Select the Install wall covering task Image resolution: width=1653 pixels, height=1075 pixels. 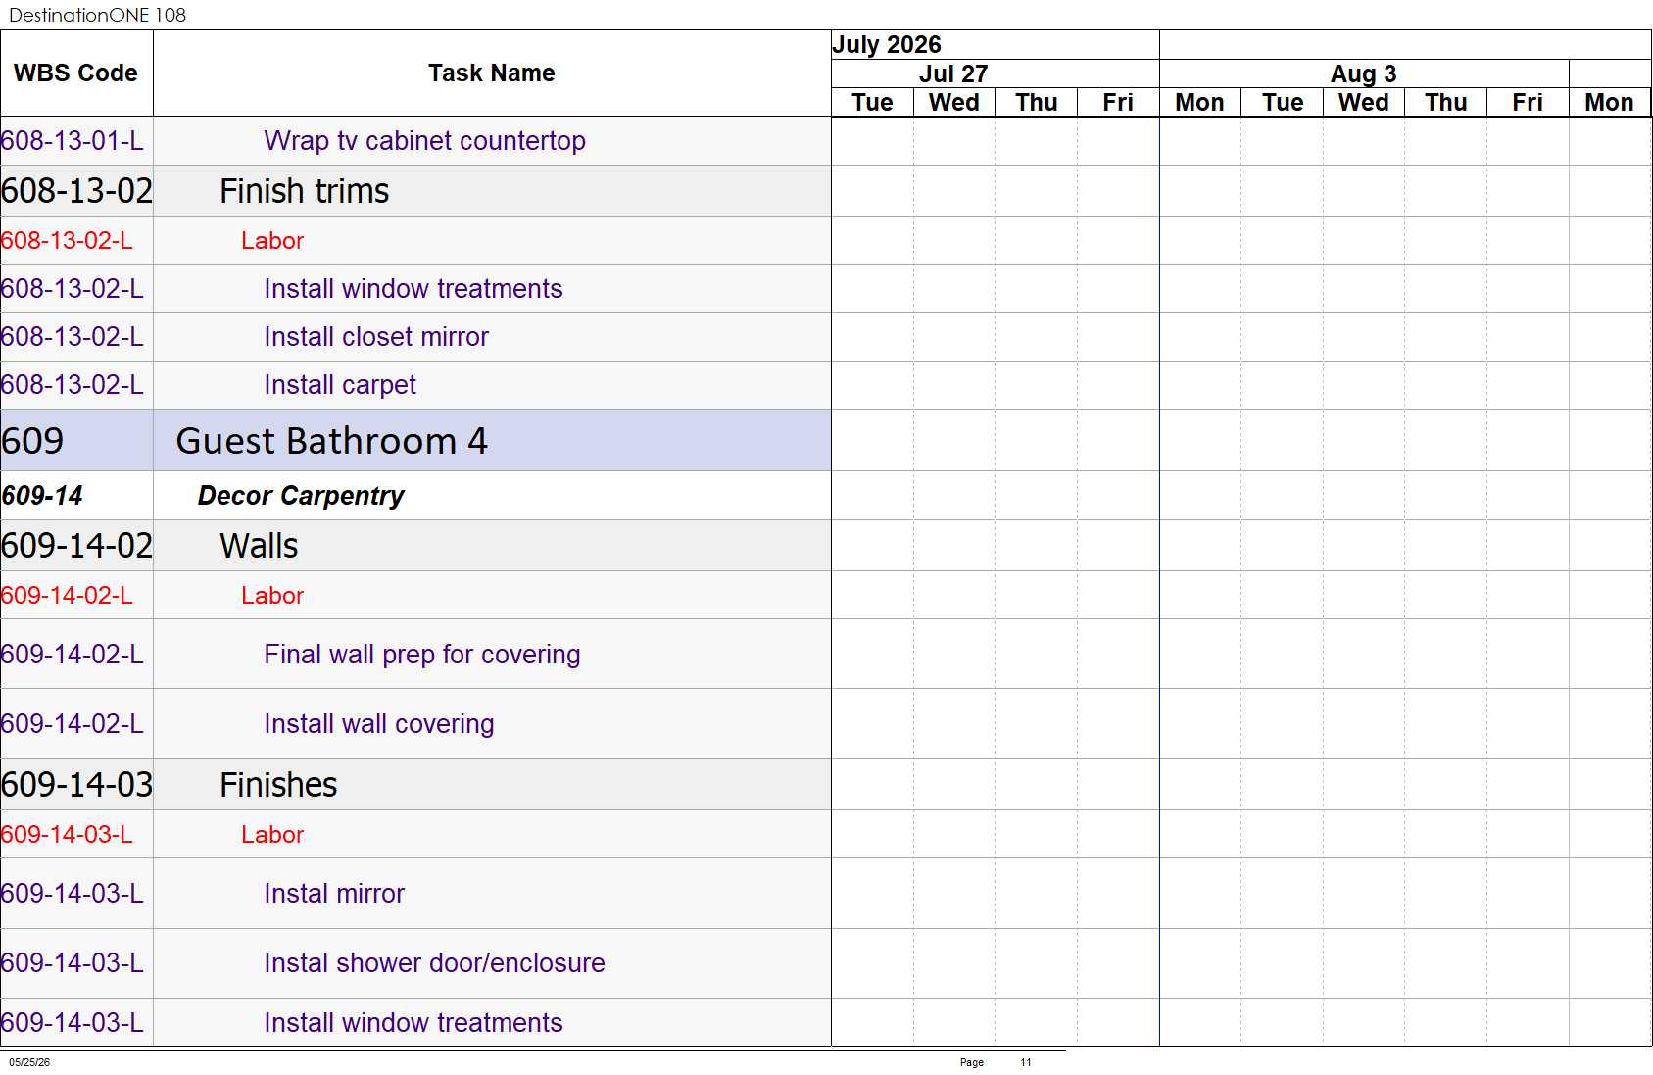point(378,724)
